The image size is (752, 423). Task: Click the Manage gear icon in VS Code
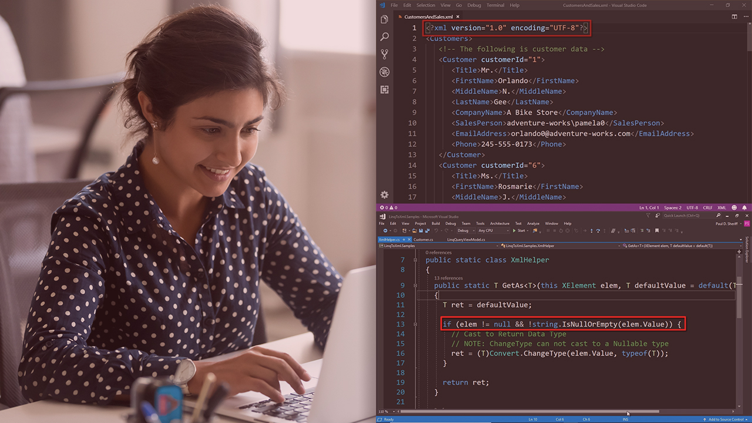point(385,194)
